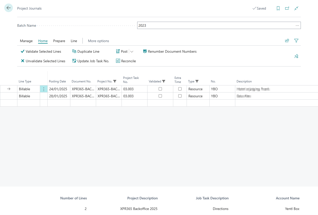
Task: Open Project No. column filter
Action: [115, 81]
